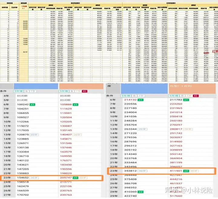Click value 241036
This screenshot has height=199, width=218.
pos(130,116)
